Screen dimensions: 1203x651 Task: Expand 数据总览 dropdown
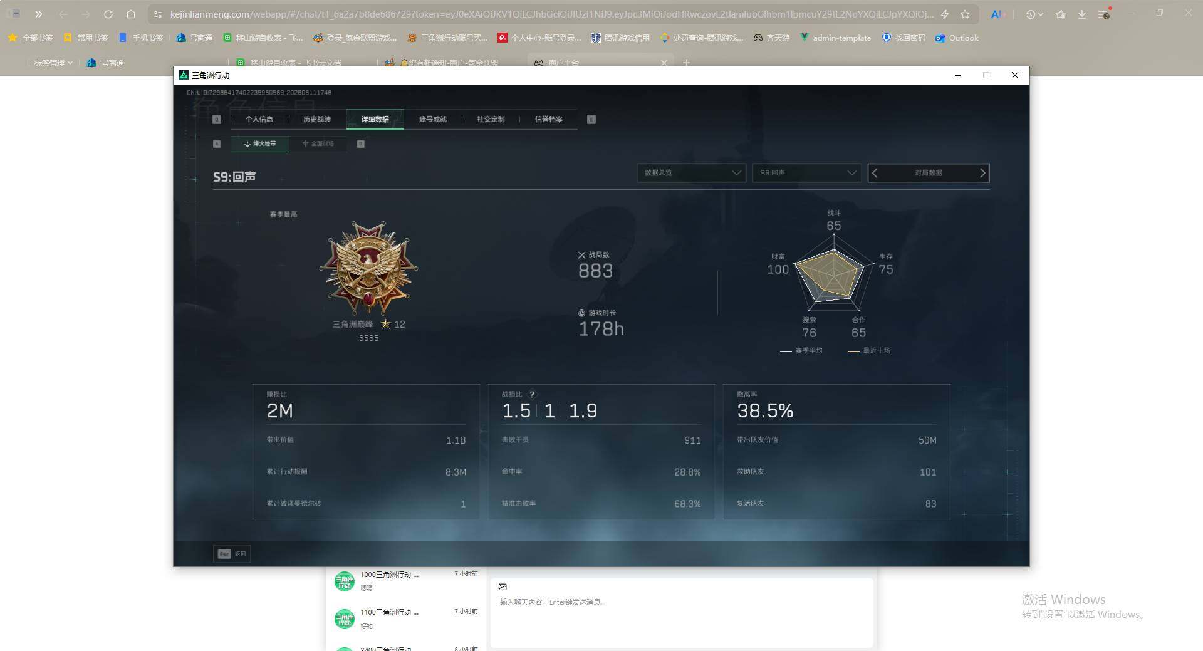pyautogui.click(x=692, y=173)
